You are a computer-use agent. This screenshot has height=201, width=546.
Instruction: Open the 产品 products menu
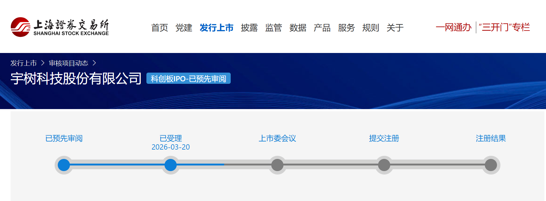322,28
